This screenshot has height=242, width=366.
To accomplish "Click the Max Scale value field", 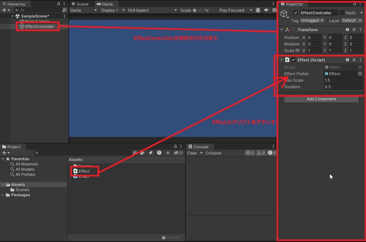I will coord(343,80).
